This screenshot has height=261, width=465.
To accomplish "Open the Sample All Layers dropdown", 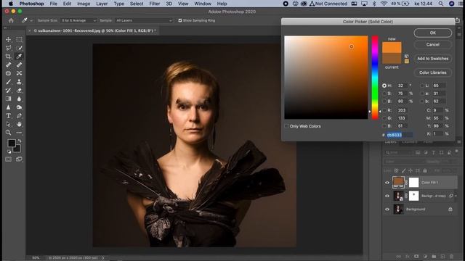I will coord(144,20).
